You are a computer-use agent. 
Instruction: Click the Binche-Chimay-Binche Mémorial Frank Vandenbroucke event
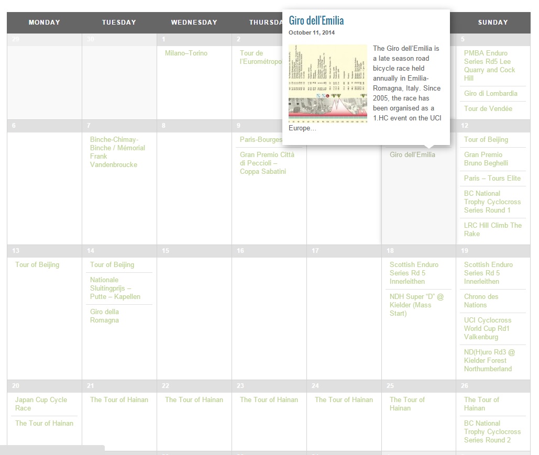tap(117, 152)
